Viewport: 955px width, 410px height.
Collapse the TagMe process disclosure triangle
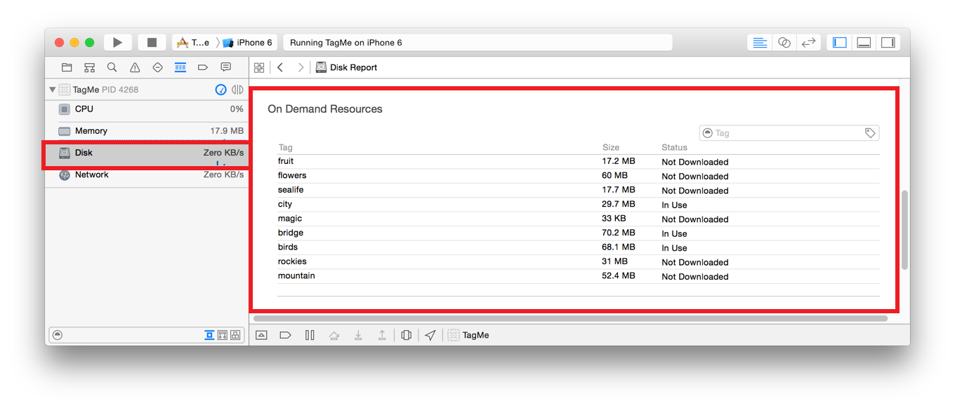pyautogui.click(x=53, y=90)
